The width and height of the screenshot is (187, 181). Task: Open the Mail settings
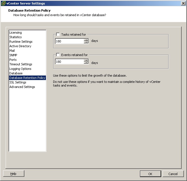[27, 51]
